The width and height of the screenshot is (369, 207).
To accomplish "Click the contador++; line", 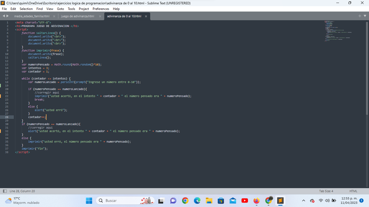I will pos(37,117).
